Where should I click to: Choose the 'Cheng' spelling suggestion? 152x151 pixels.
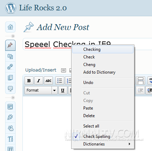click(x=103, y=65)
